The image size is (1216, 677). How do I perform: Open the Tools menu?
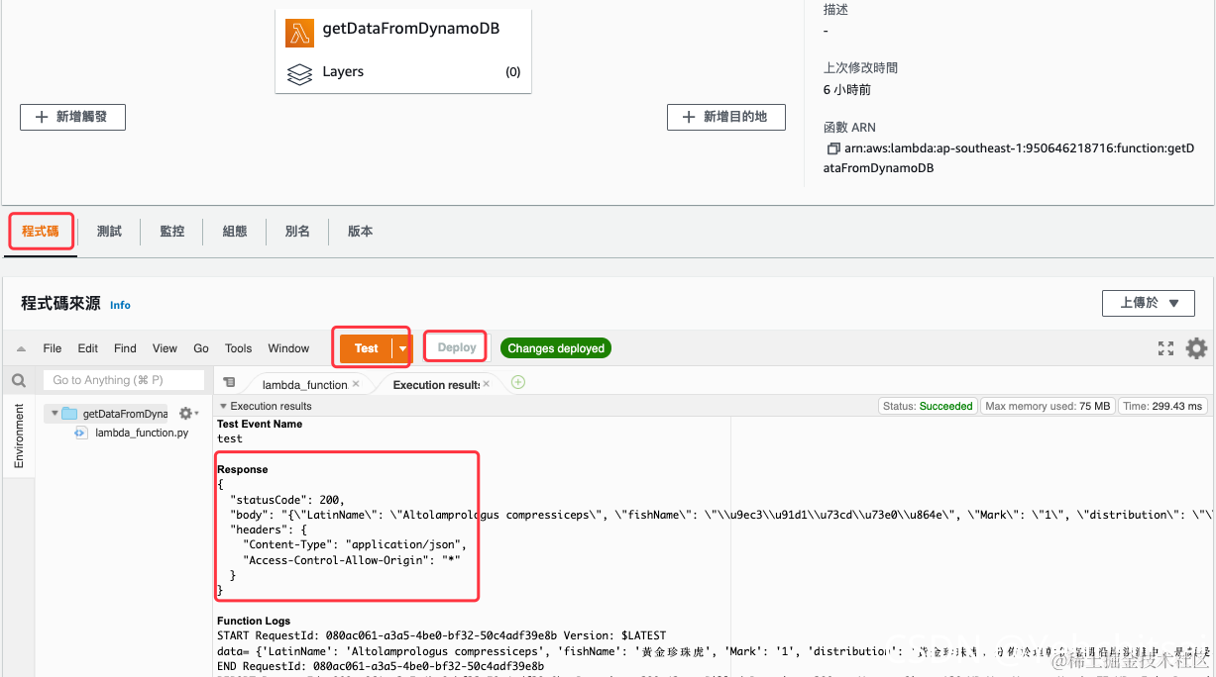tap(238, 348)
